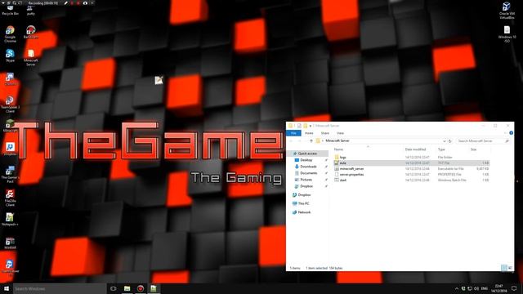Screen dimensions: 523x294
Task: Click the taskbar volume icon
Action: point(476,288)
